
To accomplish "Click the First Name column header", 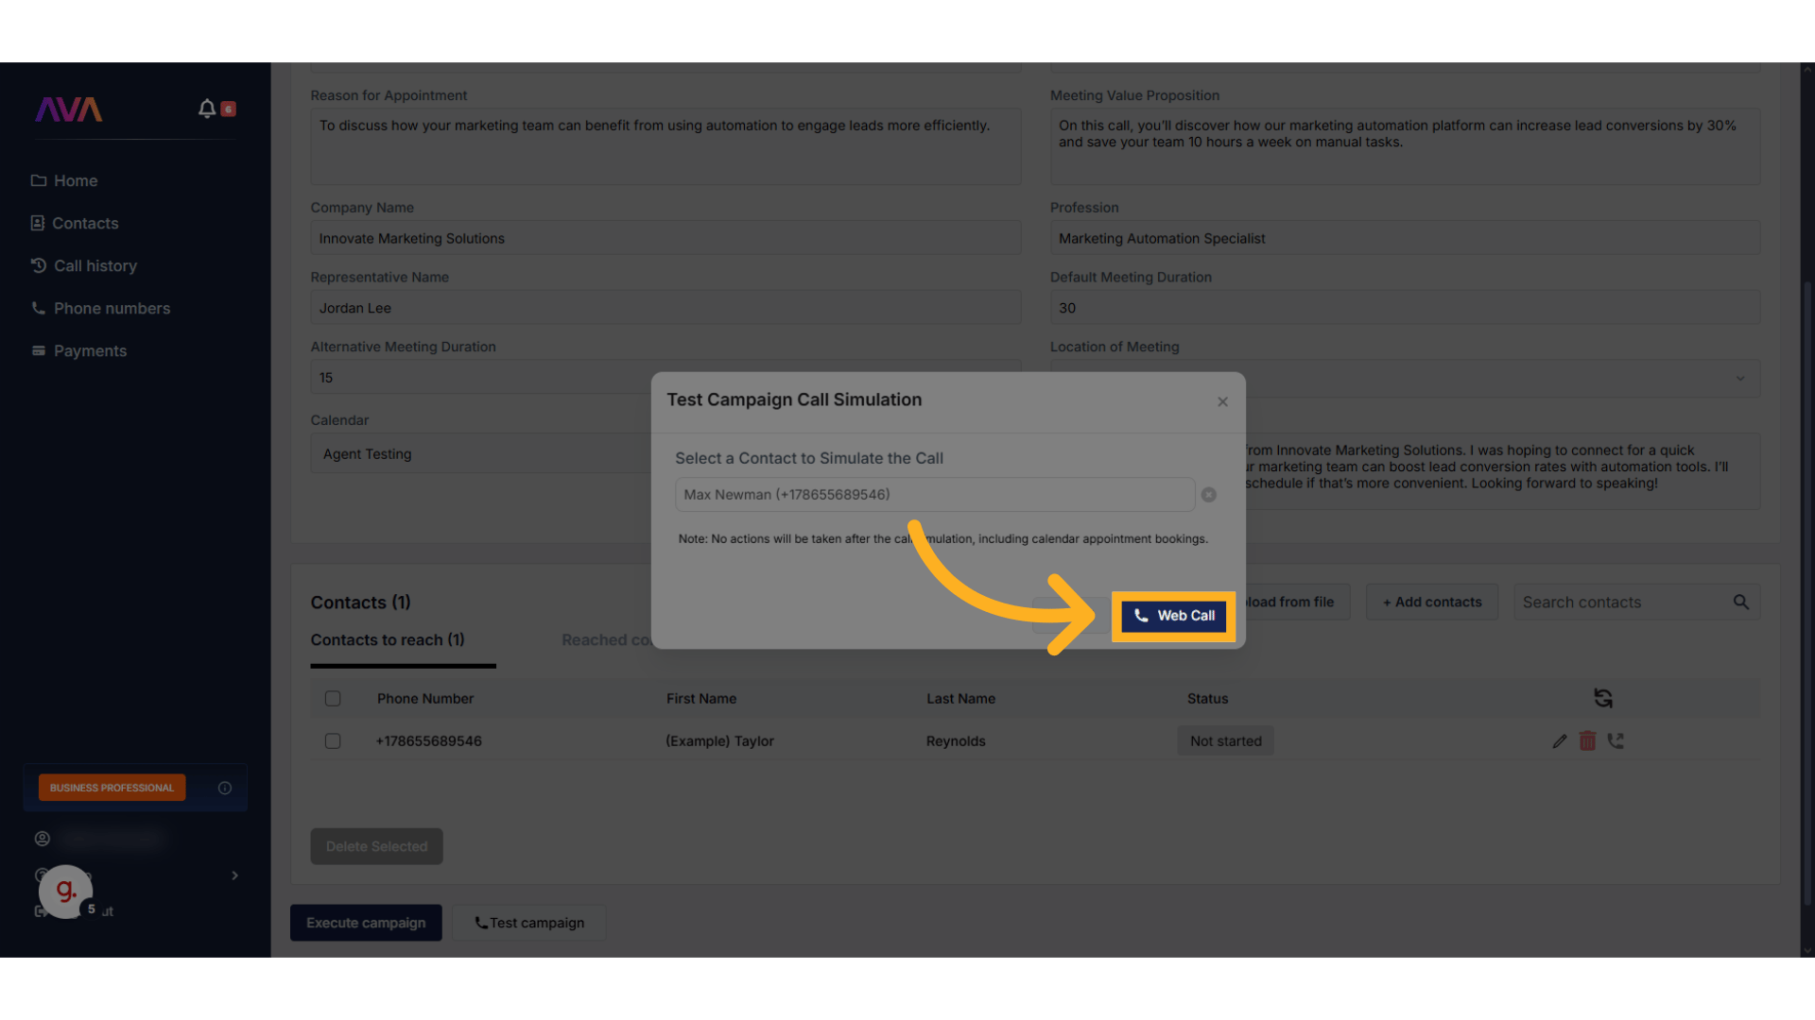I will click(x=701, y=699).
